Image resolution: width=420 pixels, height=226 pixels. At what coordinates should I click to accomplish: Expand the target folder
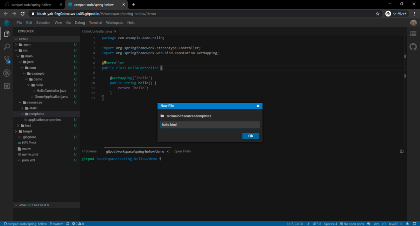pyautogui.click(x=16, y=131)
